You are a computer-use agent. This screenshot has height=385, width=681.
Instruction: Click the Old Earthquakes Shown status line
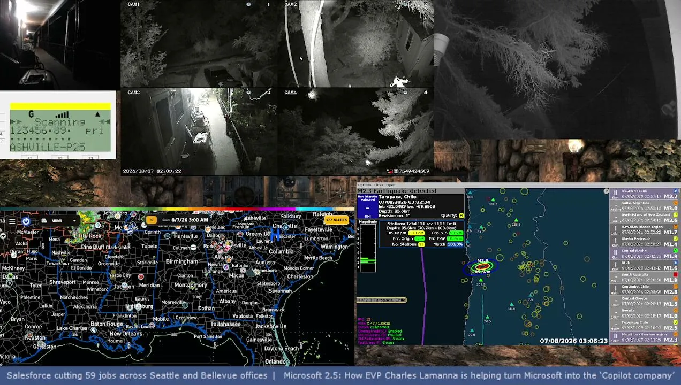point(380,338)
